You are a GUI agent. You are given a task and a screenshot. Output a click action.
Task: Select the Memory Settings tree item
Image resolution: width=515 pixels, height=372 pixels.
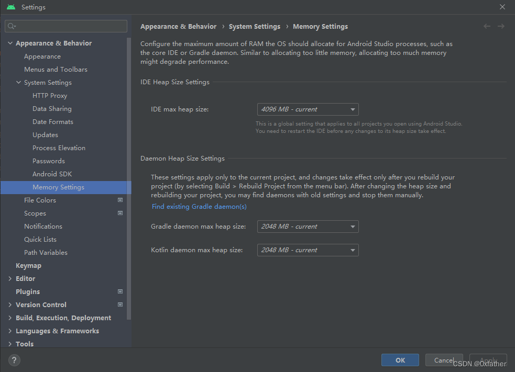(x=65, y=187)
